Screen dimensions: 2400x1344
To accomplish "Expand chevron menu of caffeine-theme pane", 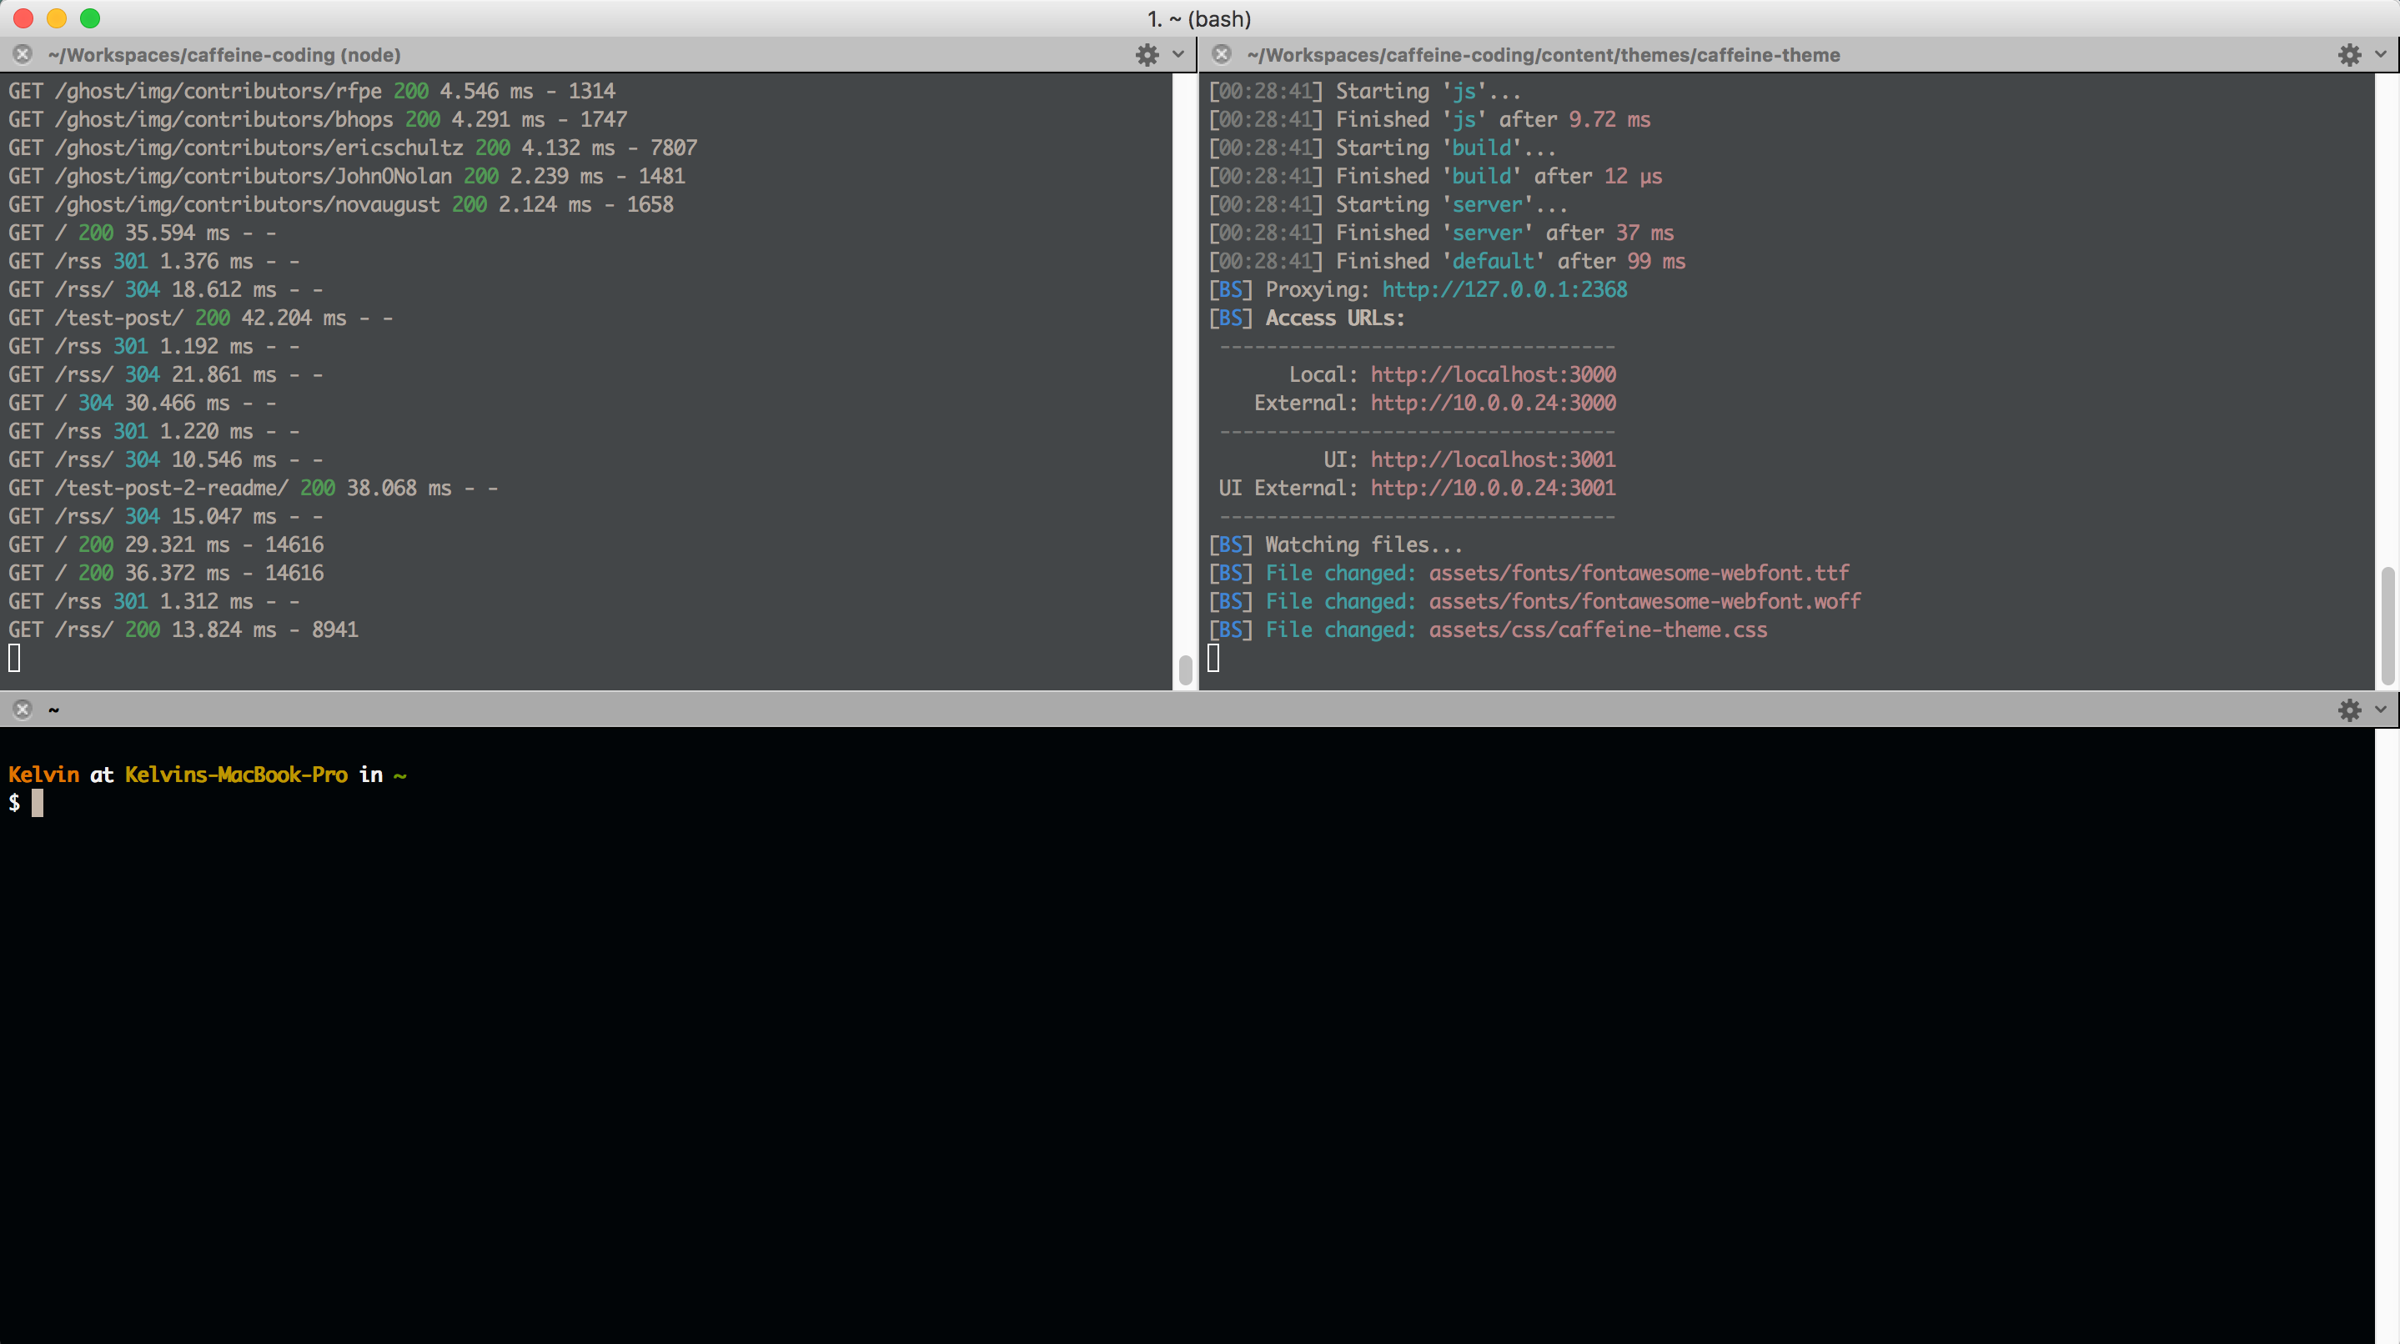I will 2381,55.
